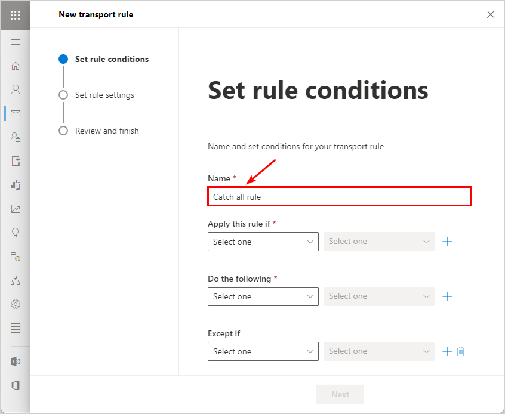Open Settings gear icon in sidebar
The width and height of the screenshot is (505, 414).
16,304
